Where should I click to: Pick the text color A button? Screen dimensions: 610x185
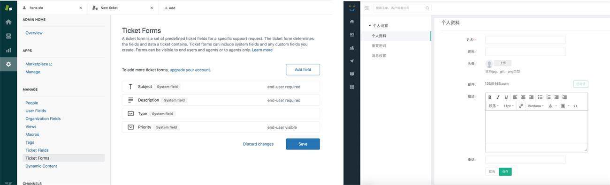tap(550, 106)
